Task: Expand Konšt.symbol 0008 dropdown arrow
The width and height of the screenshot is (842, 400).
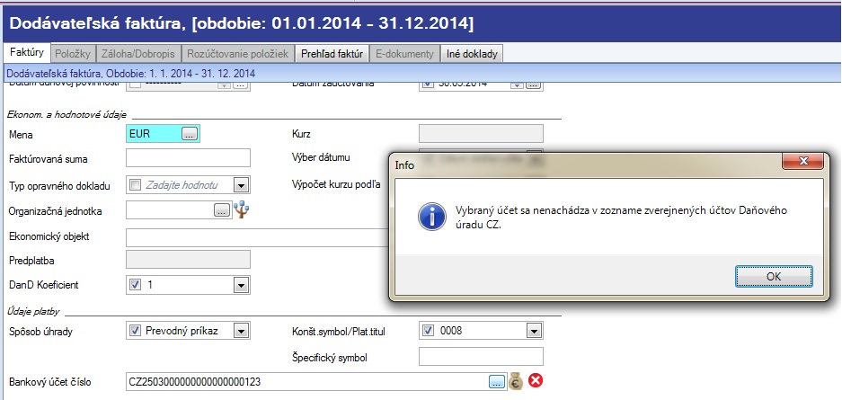Action: click(x=533, y=332)
